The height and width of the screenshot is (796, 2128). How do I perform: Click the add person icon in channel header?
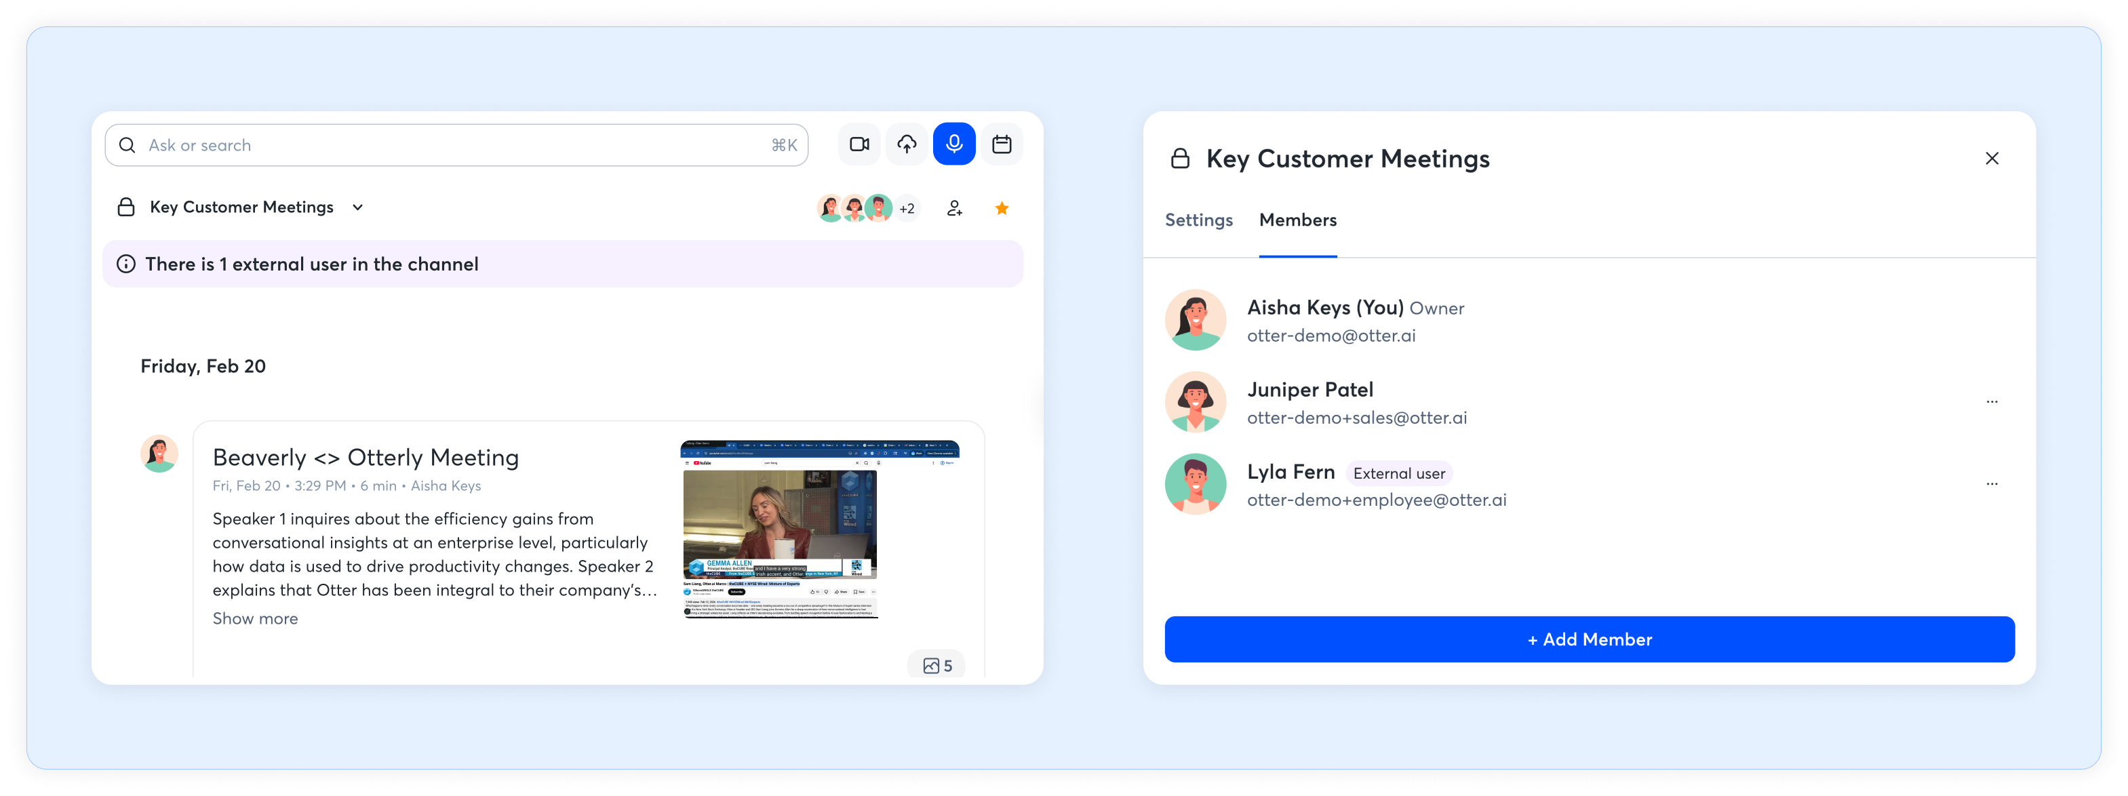pyautogui.click(x=954, y=208)
